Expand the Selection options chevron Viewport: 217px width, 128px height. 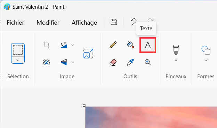click(x=18, y=60)
